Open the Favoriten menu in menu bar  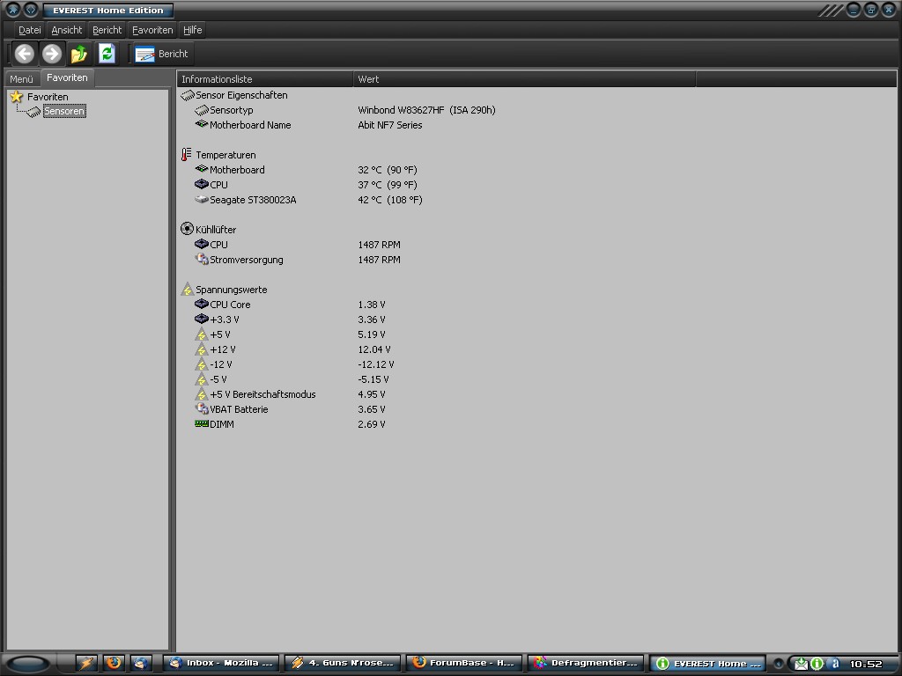(x=152, y=30)
